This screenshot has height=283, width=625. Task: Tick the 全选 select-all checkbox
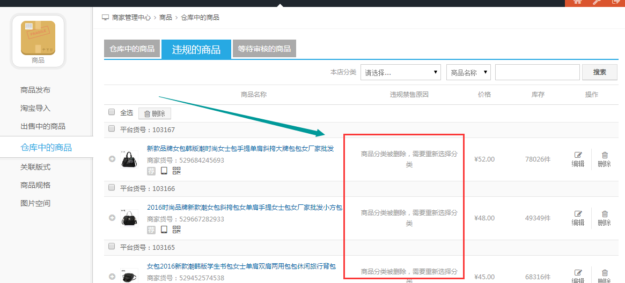coord(112,112)
